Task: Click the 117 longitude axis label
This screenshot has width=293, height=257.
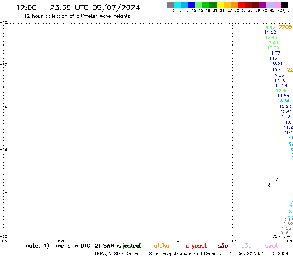Action: pos(233,241)
